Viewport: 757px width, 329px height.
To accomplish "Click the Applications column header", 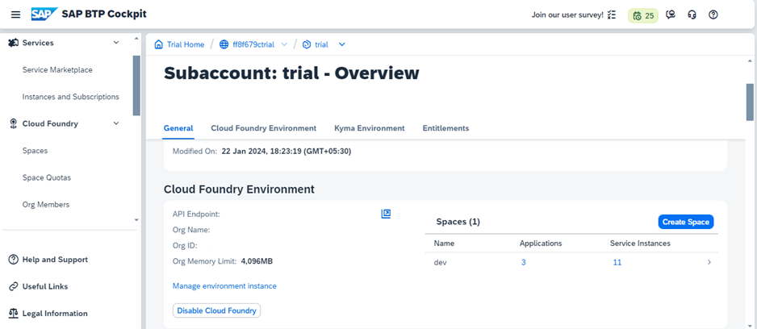I will click(x=541, y=244).
